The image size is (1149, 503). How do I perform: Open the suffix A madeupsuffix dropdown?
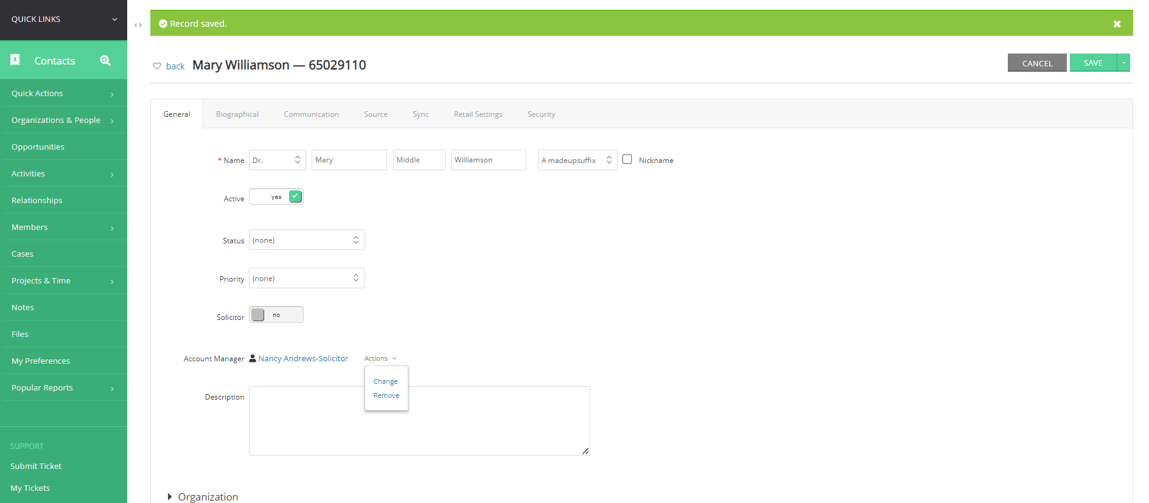click(x=578, y=160)
